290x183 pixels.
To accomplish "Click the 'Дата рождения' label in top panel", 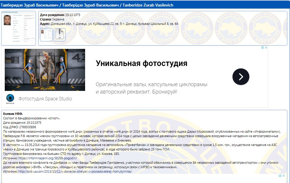I will pos(52,15).
